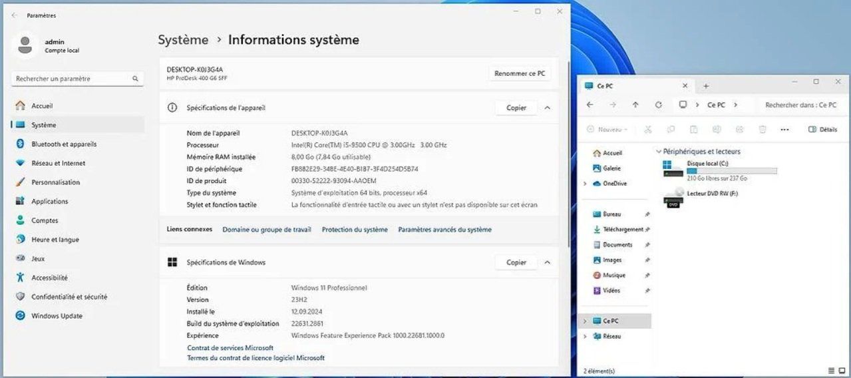Click the Paste icon in Explorer toolbar

point(694,130)
